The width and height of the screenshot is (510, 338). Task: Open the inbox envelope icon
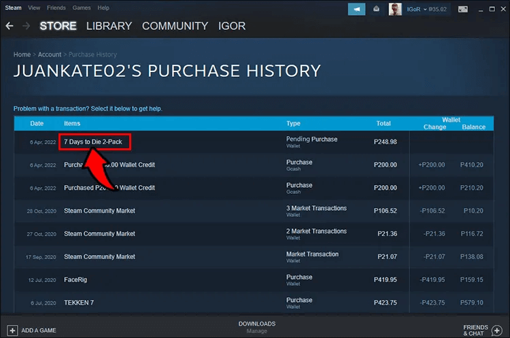[376, 9]
